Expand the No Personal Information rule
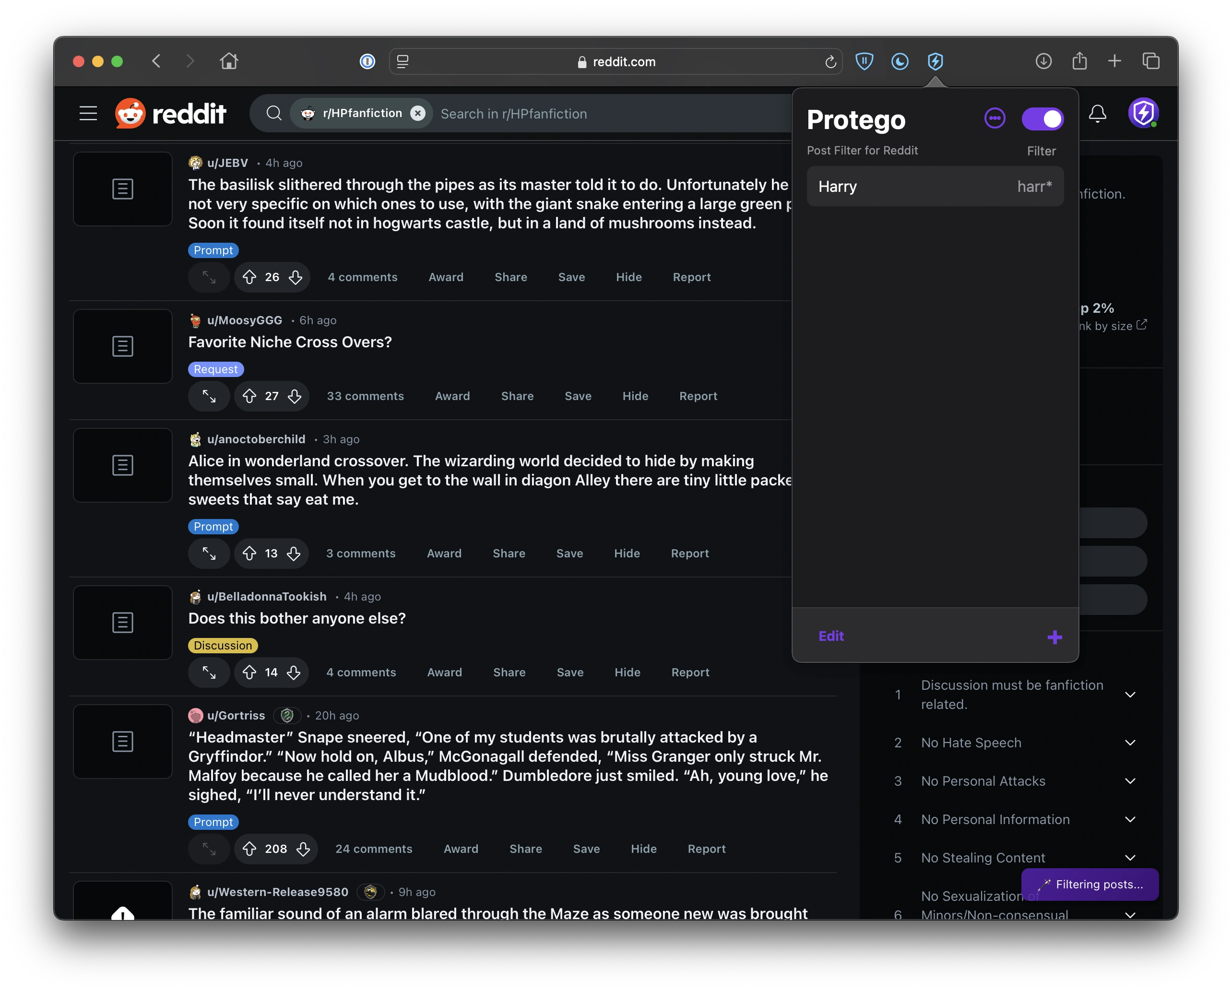1232x991 pixels. tap(1130, 820)
